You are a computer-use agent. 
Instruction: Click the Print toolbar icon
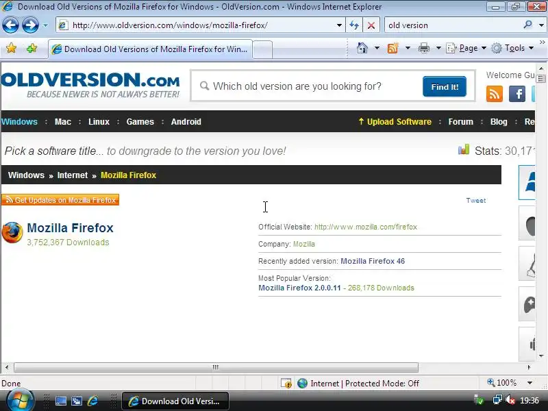pos(423,48)
